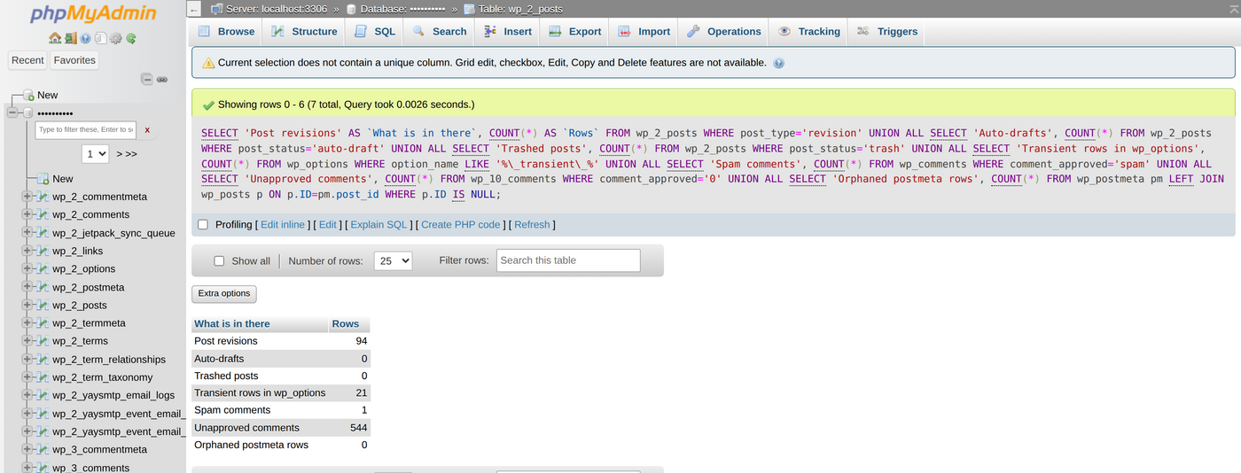Viewport: 1241px width, 473px height.
Task: Click the Log out door icon
Action: (x=70, y=38)
